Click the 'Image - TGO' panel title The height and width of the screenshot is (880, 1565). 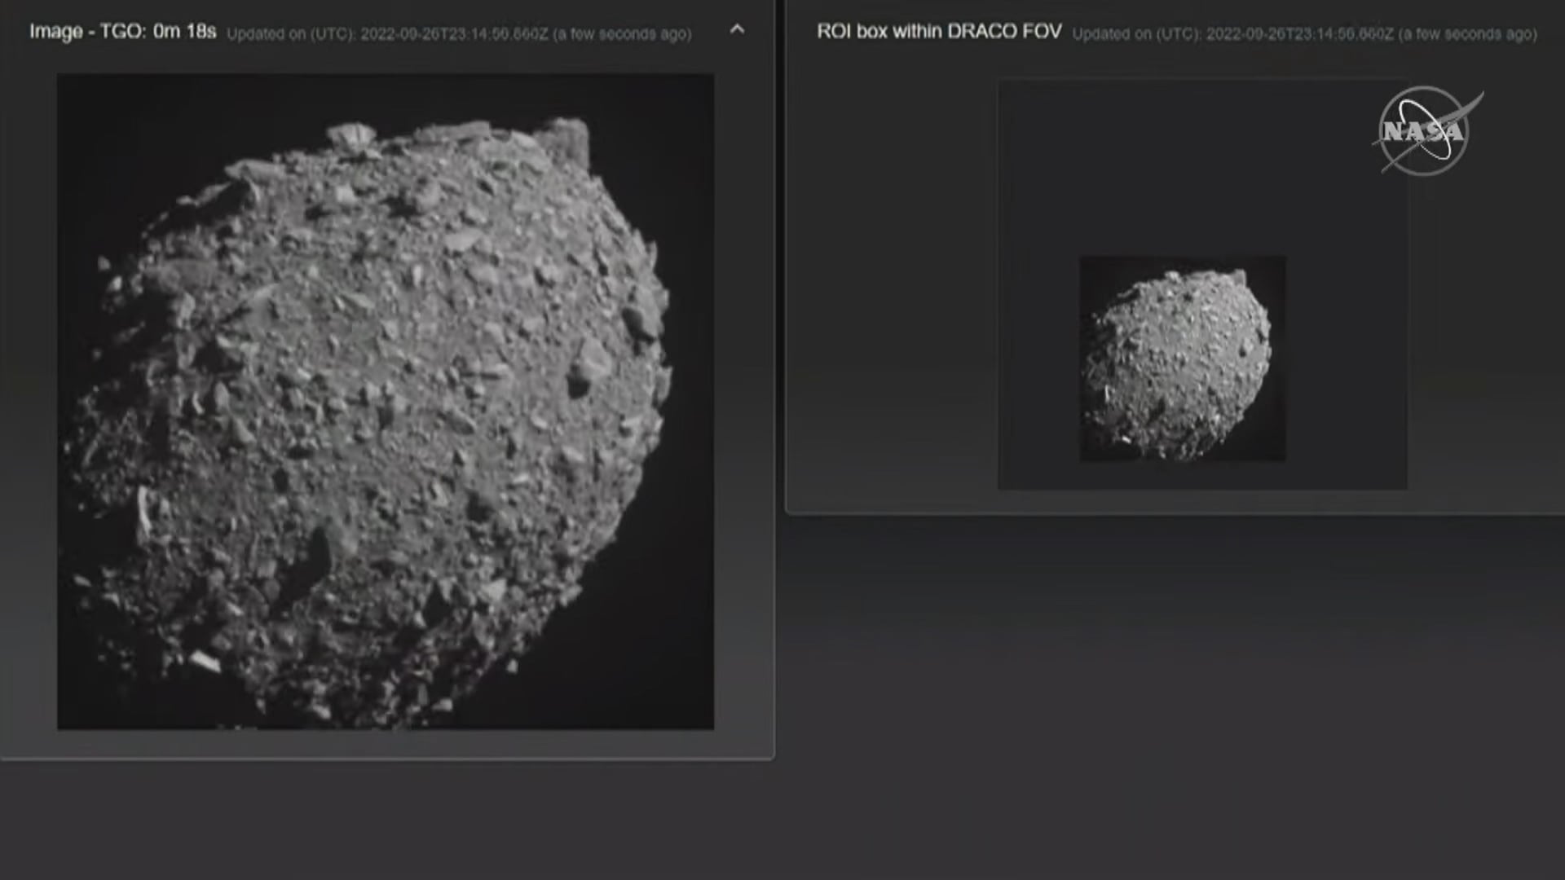87,32
